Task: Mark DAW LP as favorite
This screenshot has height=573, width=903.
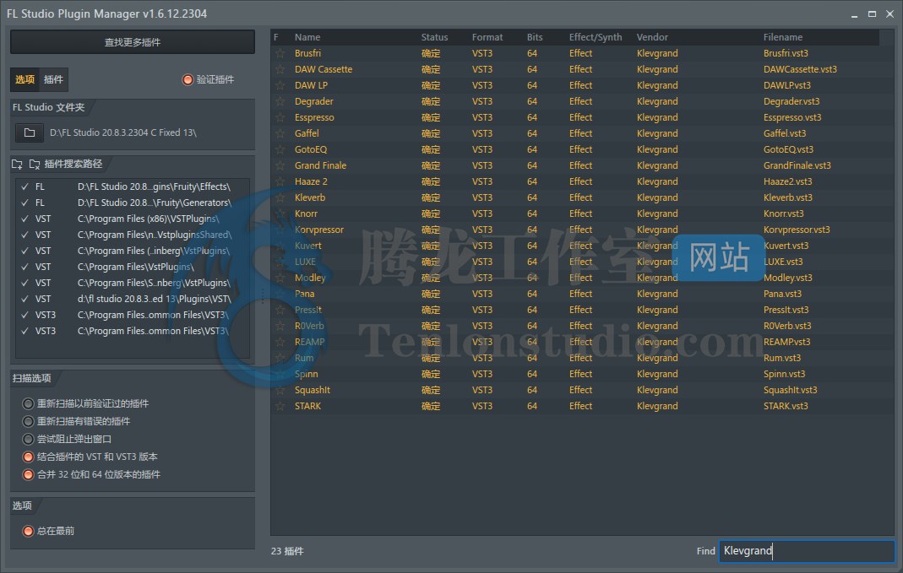Action: point(280,86)
